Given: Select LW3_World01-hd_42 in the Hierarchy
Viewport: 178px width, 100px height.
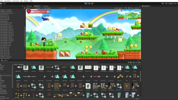Looking at the screenshot, I should tap(6, 42).
